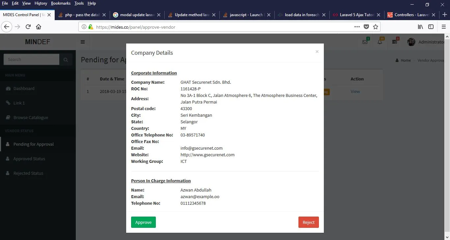Open Link 1 in the sidebar
Viewport: 450px width, 240px height.
point(38,103)
